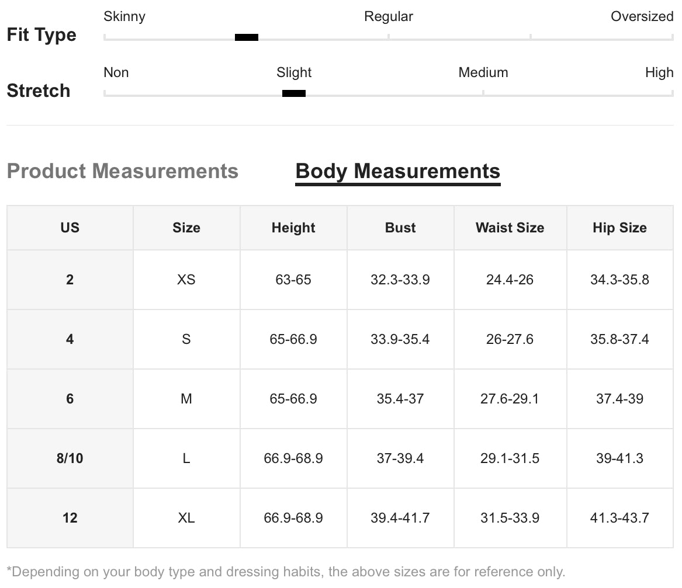Click the Slight stretch label
682x588 pixels.
click(x=294, y=72)
